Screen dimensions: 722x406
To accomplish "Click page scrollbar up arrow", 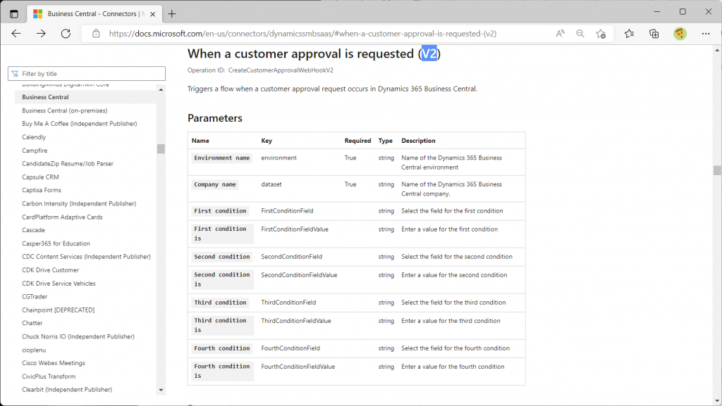I will click(717, 49).
